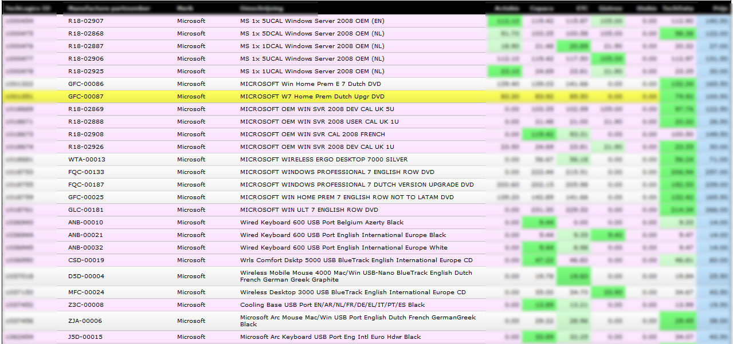Select part number ANB-00021
Viewport: 733px width, 344px height.
pos(86,235)
